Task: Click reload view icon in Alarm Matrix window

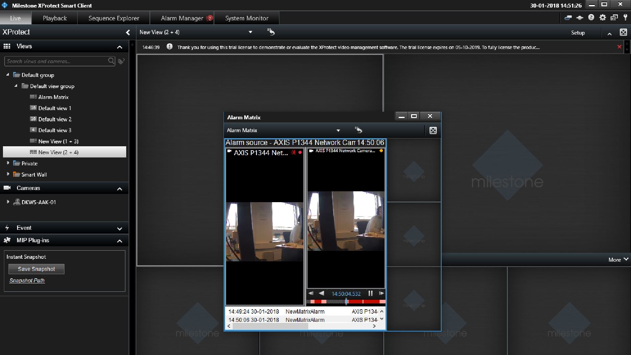Action: pos(358,130)
